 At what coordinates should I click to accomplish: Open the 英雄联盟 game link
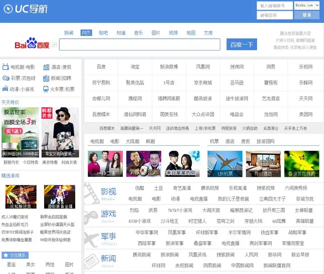(x=305, y=221)
